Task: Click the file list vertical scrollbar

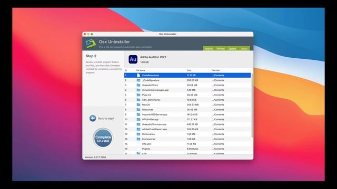Action: click(x=252, y=106)
